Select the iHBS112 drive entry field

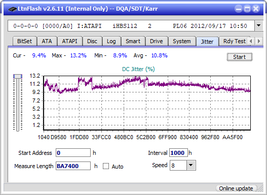click(131, 26)
